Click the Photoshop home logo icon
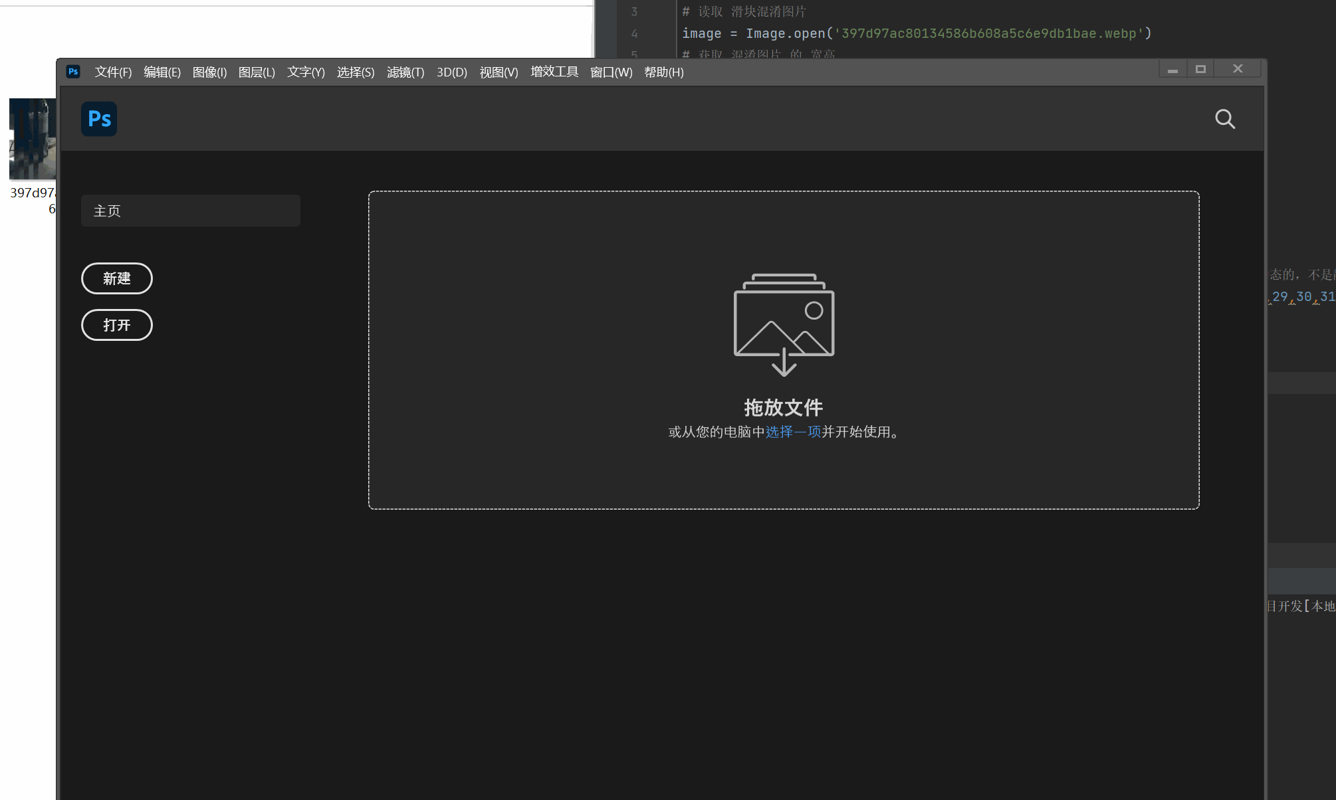Viewport: 1336px width, 800px height. 99,119
